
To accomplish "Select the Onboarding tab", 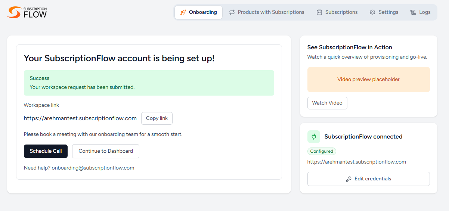I will coord(198,12).
